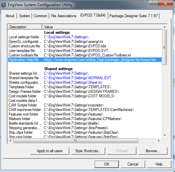
Task: Select the Custom toolbars file row
Action: 85,55
